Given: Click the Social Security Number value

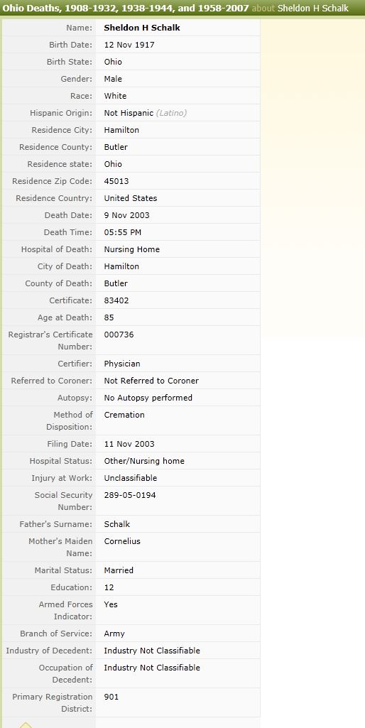Looking at the screenshot, I should coord(130,495).
